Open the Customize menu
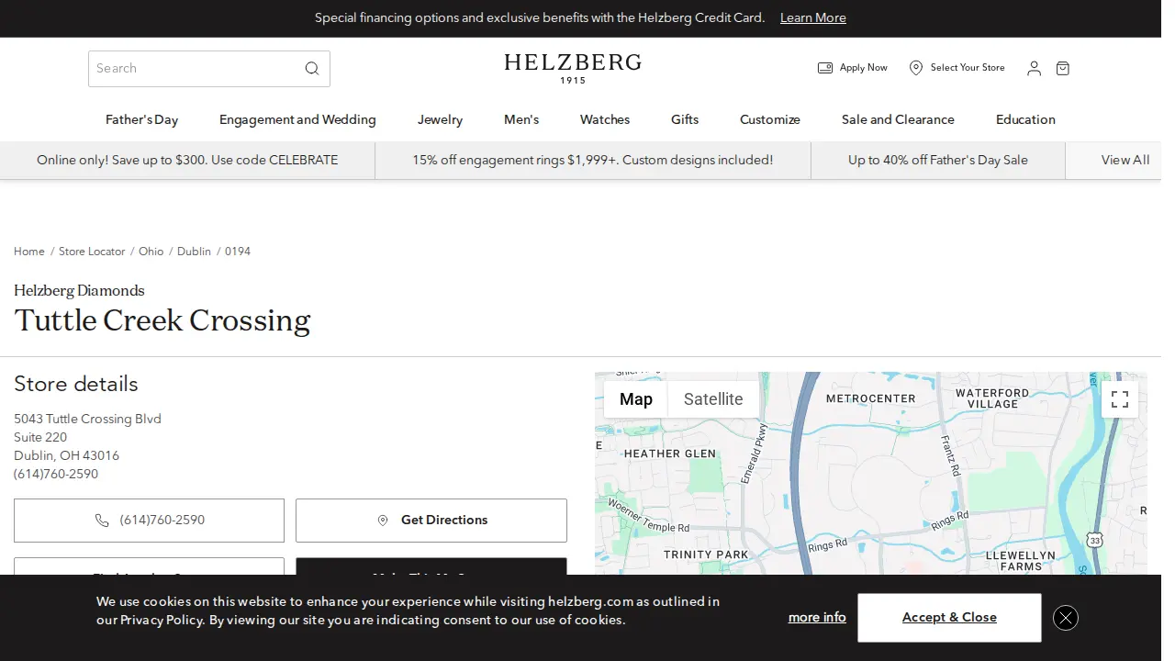This screenshot has height=661, width=1175. (770, 119)
